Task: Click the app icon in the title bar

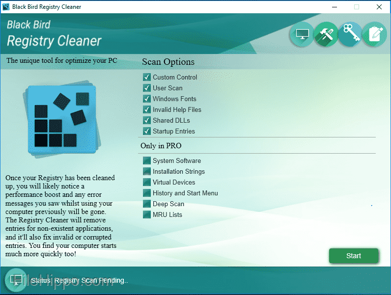Action: (x=6, y=7)
